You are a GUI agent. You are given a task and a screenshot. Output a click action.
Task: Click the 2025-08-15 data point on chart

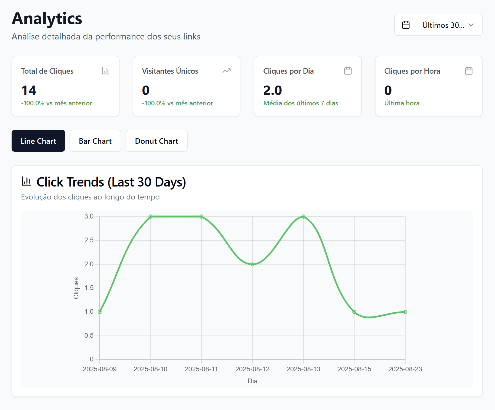(x=354, y=312)
